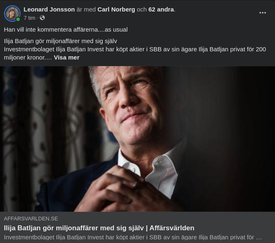Open the three-dot post options menu
275x243 pixels.
[263, 13]
